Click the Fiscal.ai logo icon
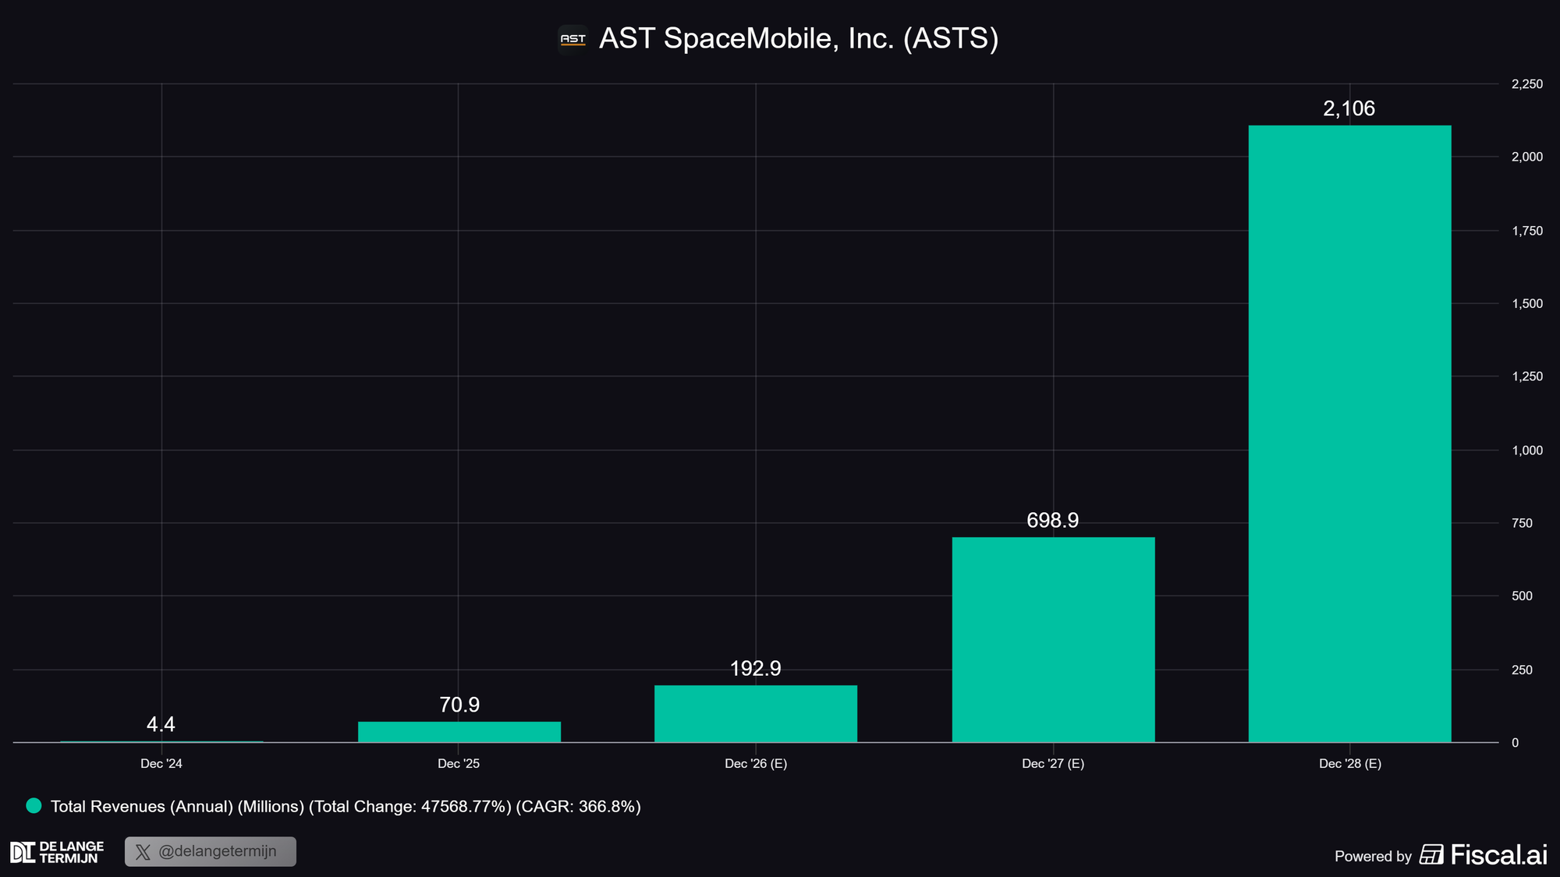 pos(1431,855)
